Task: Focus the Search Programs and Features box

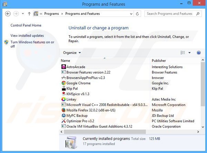Action: (x=173, y=14)
